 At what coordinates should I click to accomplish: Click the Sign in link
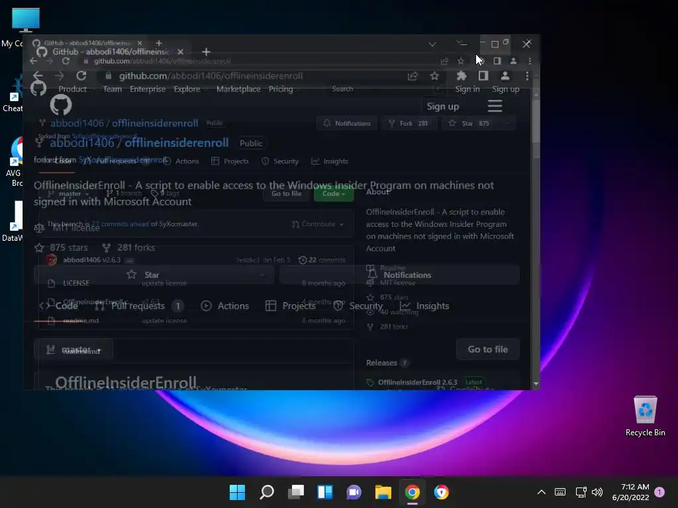pos(467,89)
